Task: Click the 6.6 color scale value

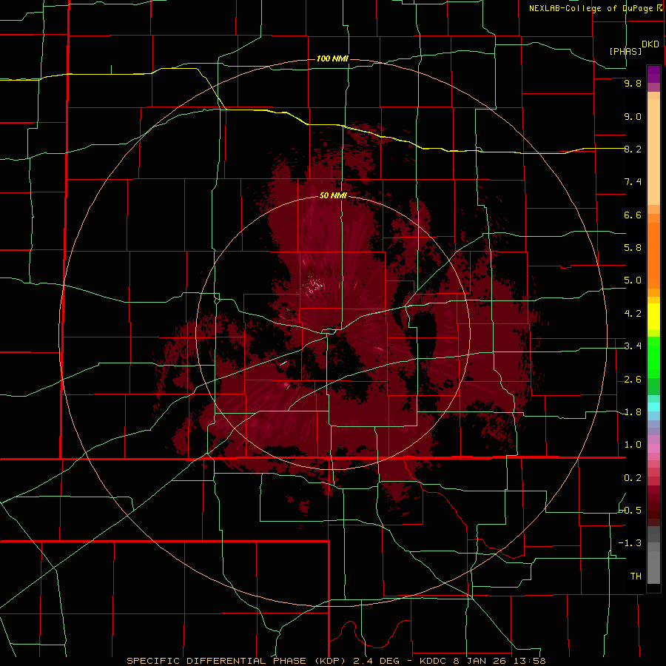Action: 633,215
